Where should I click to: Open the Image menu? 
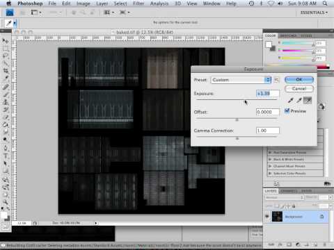tap(83, 3)
